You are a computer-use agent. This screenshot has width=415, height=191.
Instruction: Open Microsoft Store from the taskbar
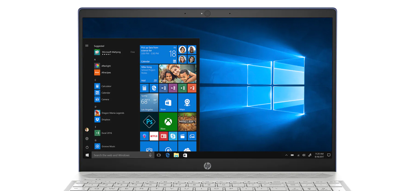[x=185, y=155]
